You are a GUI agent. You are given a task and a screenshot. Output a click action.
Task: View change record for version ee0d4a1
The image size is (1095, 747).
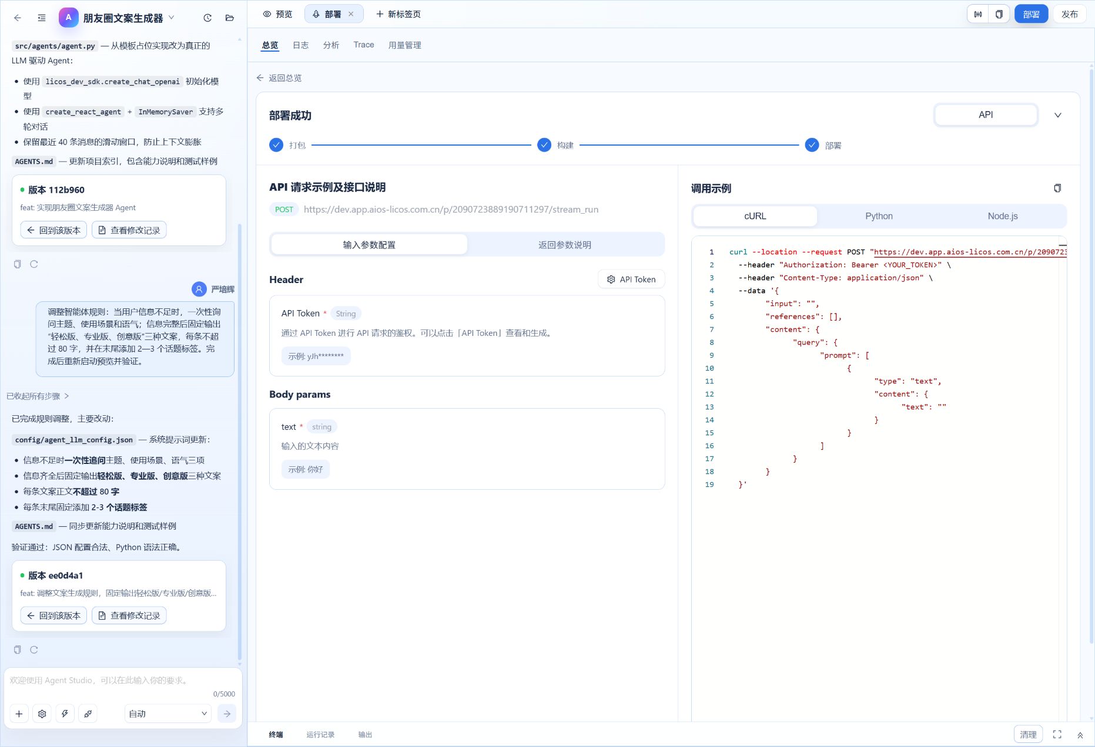point(129,615)
